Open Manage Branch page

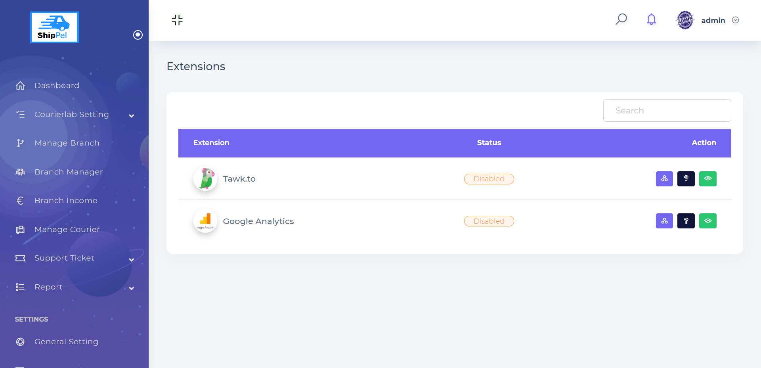[x=67, y=143]
